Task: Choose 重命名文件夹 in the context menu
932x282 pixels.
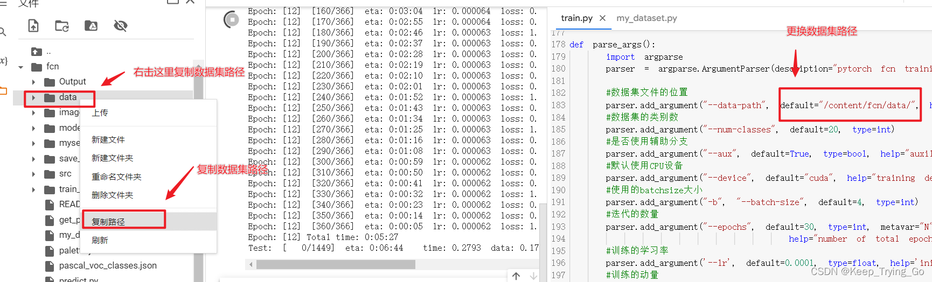Action: click(116, 177)
